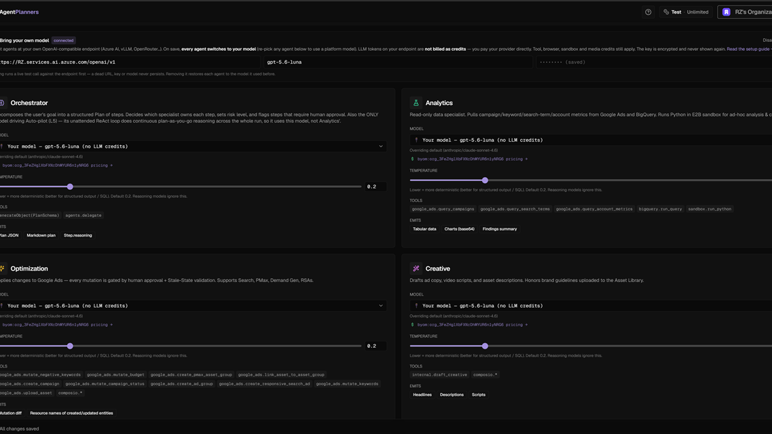772x434 pixels.
Task: Click the google_ads.query_account_metrics tool chip
Action: click(x=594, y=209)
